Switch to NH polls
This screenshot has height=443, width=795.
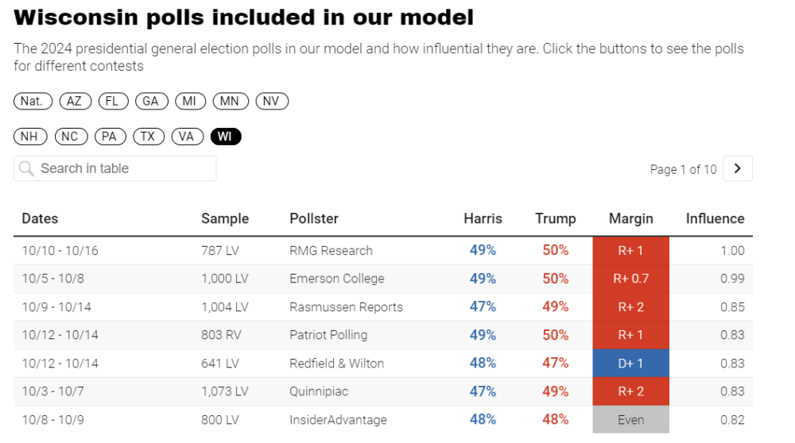click(x=29, y=137)
